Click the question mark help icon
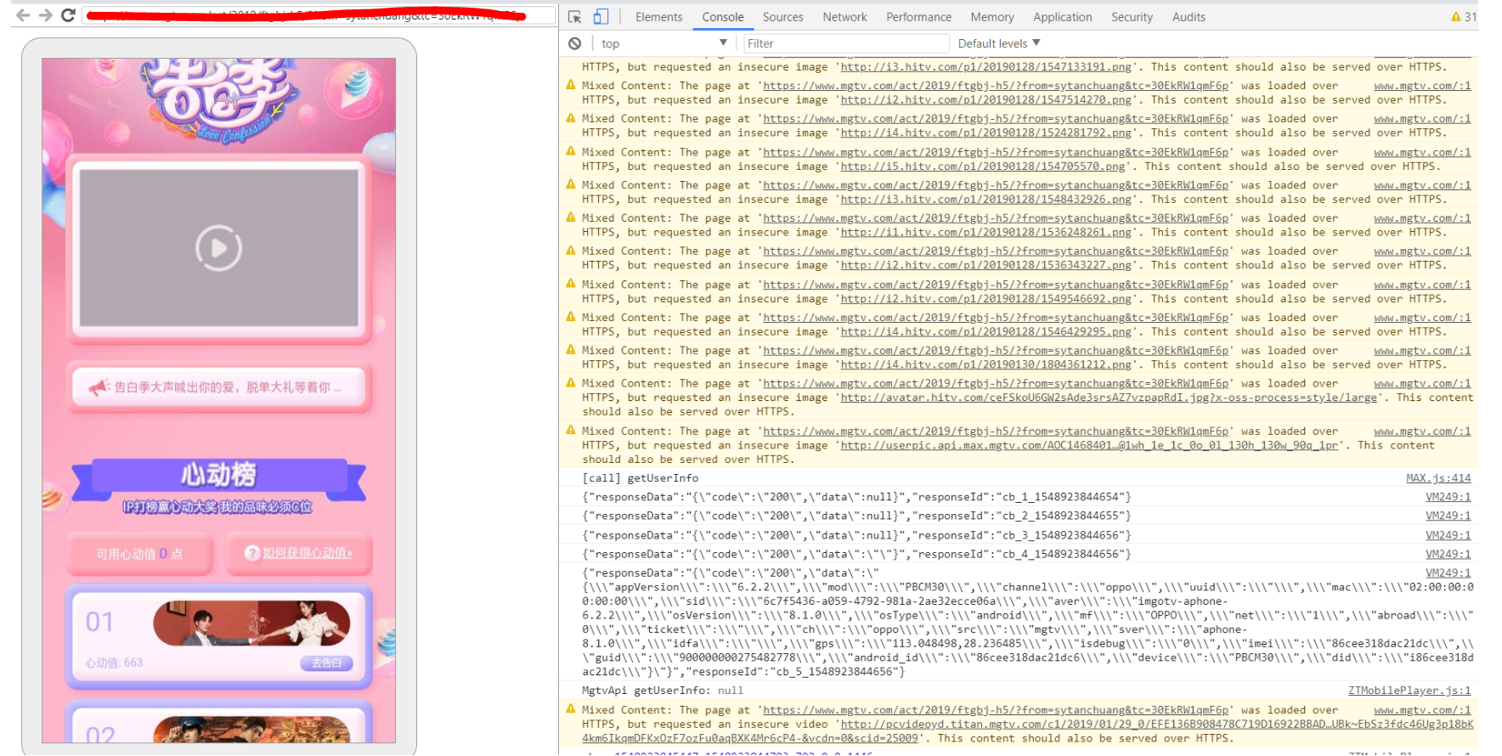Image resolution: width=1502 pixels, height=756 pixels. pyautogui.click(x=252, y=553)
